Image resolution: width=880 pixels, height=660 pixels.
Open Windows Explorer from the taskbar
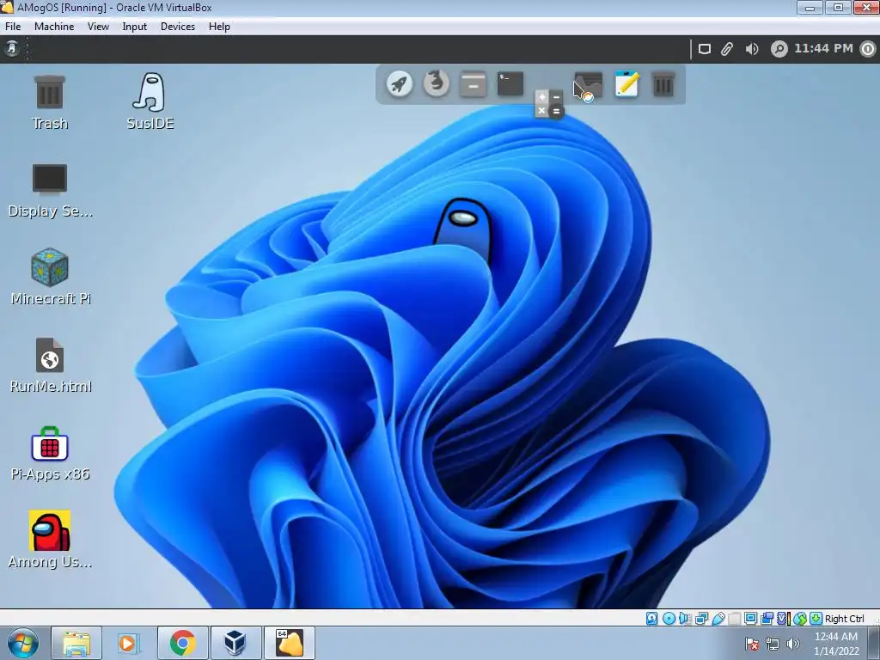click(x=76, y=643)
